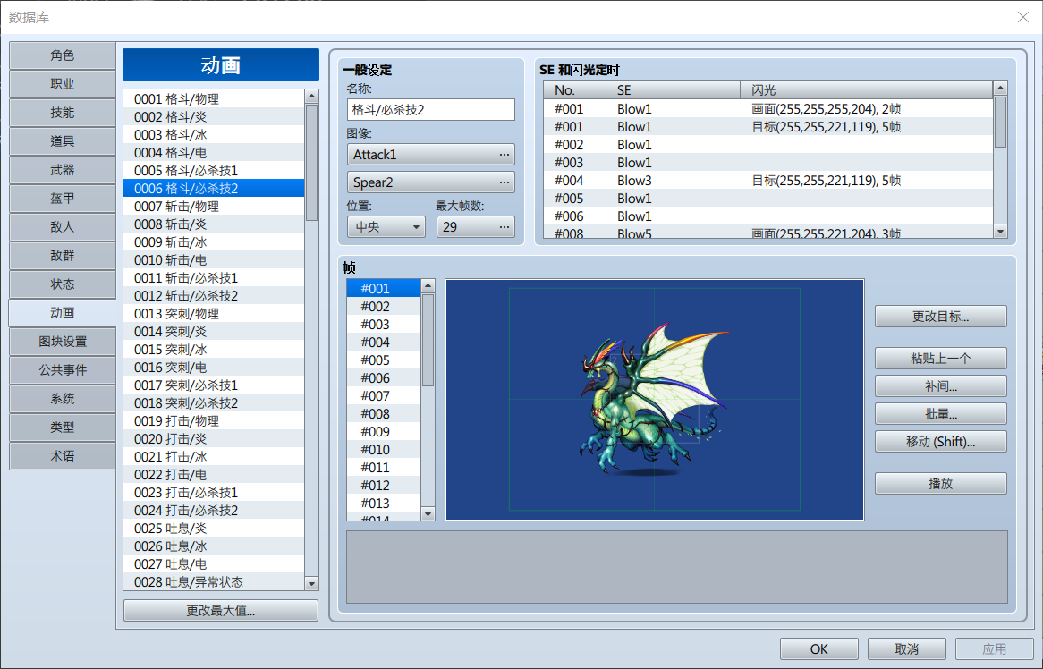The width and height of the screenshot is (1043, 669).
Task: Click the 批量 button
Action: click(x=940, y=414)
